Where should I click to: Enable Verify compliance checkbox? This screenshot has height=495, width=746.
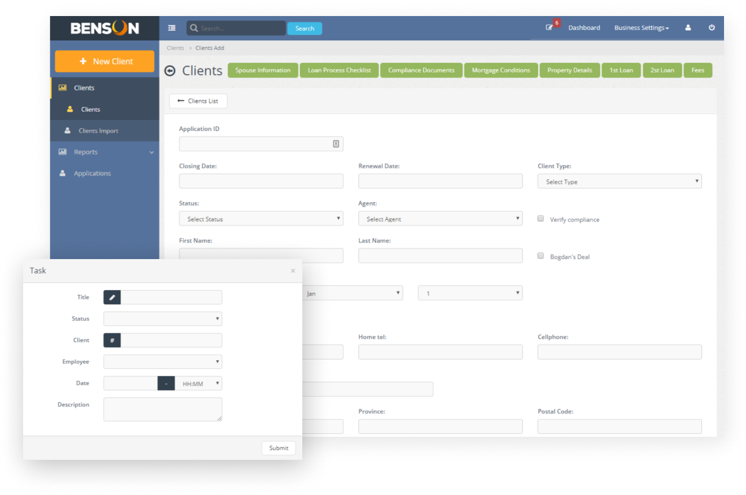point(540,219)
